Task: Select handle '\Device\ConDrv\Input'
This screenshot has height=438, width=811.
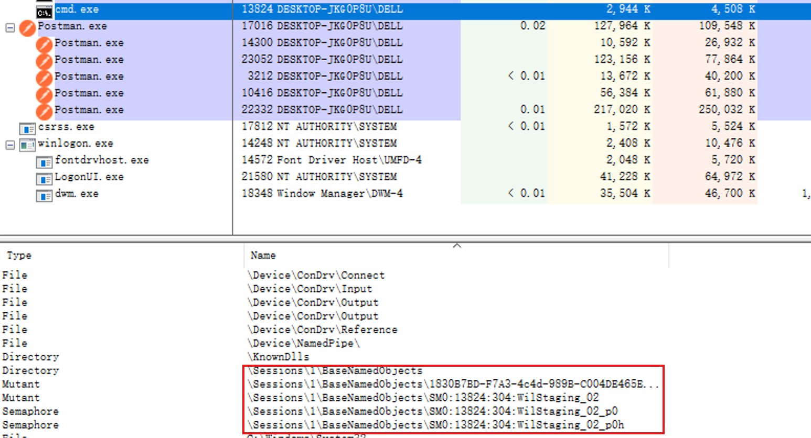Action: [x=310, y=289]
